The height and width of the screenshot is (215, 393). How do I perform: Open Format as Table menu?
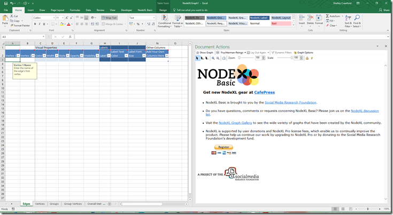click(178, 21)
